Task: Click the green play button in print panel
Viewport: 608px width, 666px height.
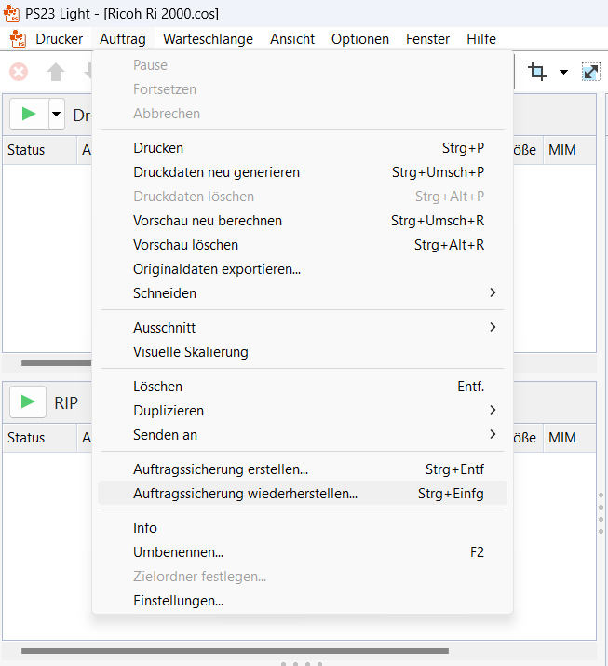Action: click(x=29, y=115)
